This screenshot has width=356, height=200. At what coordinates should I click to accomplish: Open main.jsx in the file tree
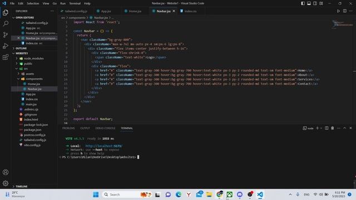34,104
